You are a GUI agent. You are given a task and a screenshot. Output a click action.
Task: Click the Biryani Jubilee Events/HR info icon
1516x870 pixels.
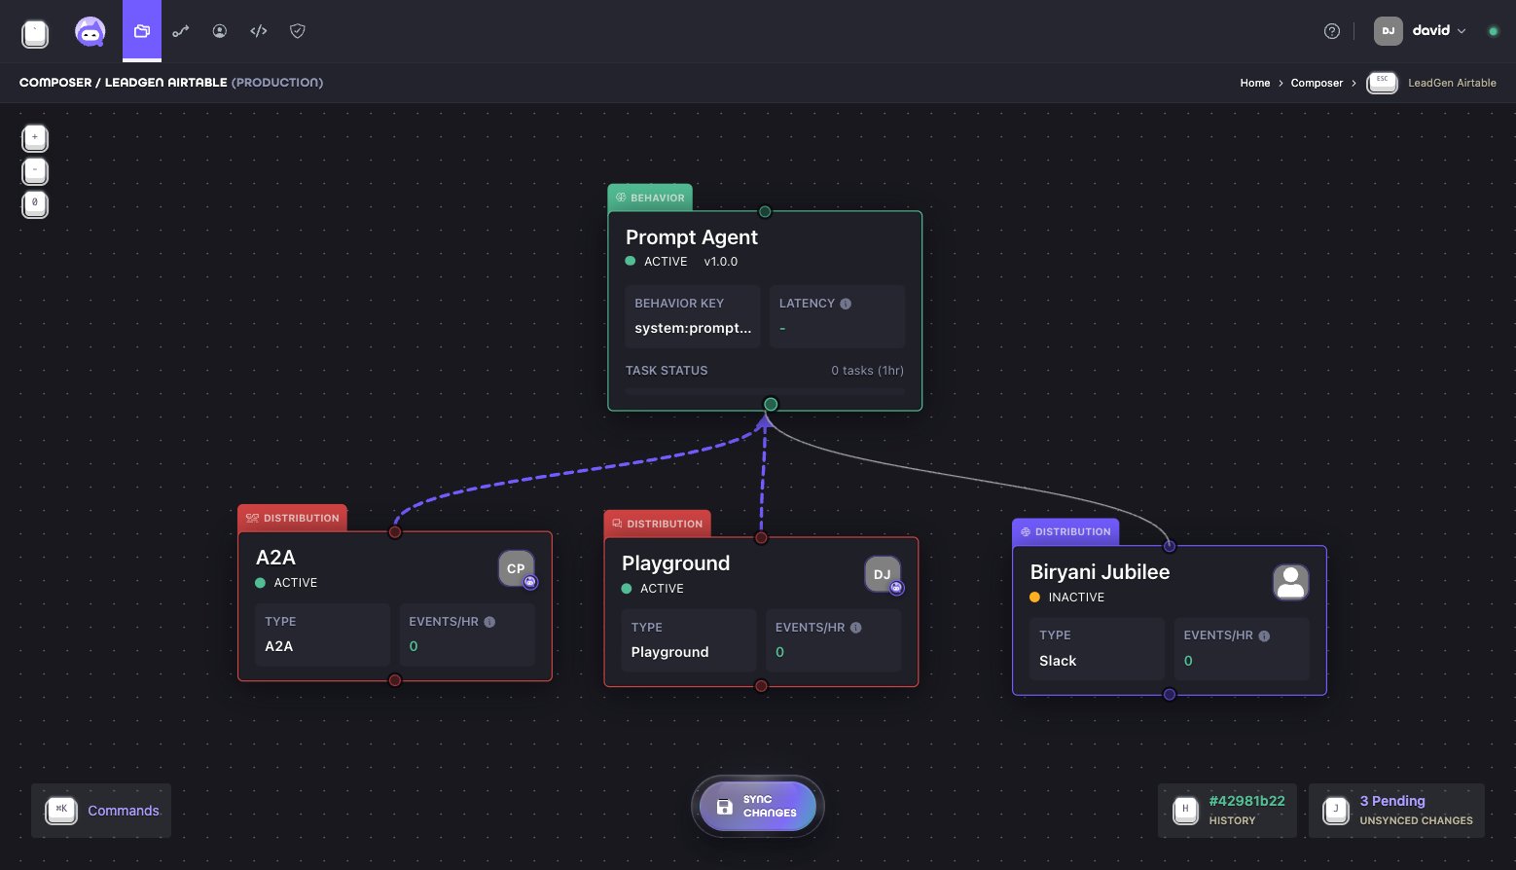(1264, 636)
